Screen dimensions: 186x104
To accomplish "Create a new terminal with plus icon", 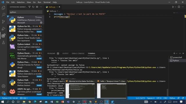I will pyautogui.click(x=174, y=53).
